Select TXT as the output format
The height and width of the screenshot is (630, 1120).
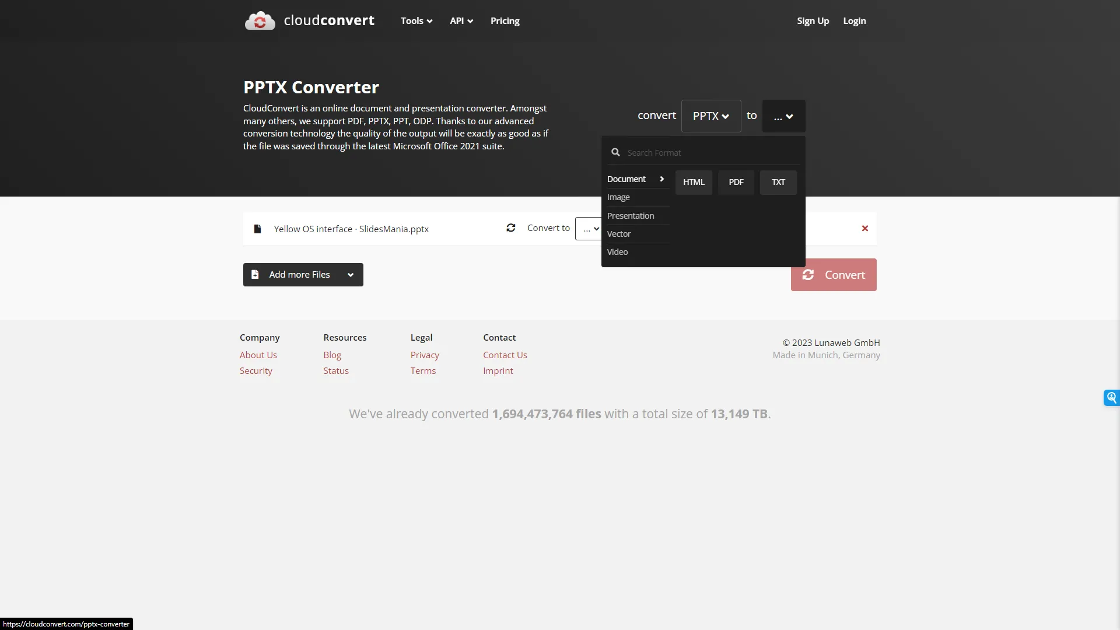pos(778,182)
